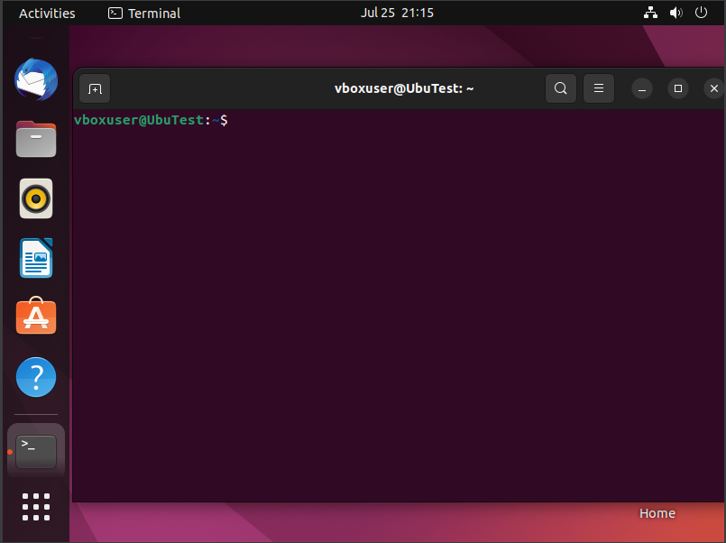Open Ubuntu Software store
This screenshot has width=726, height=543.
coord(36,317)
